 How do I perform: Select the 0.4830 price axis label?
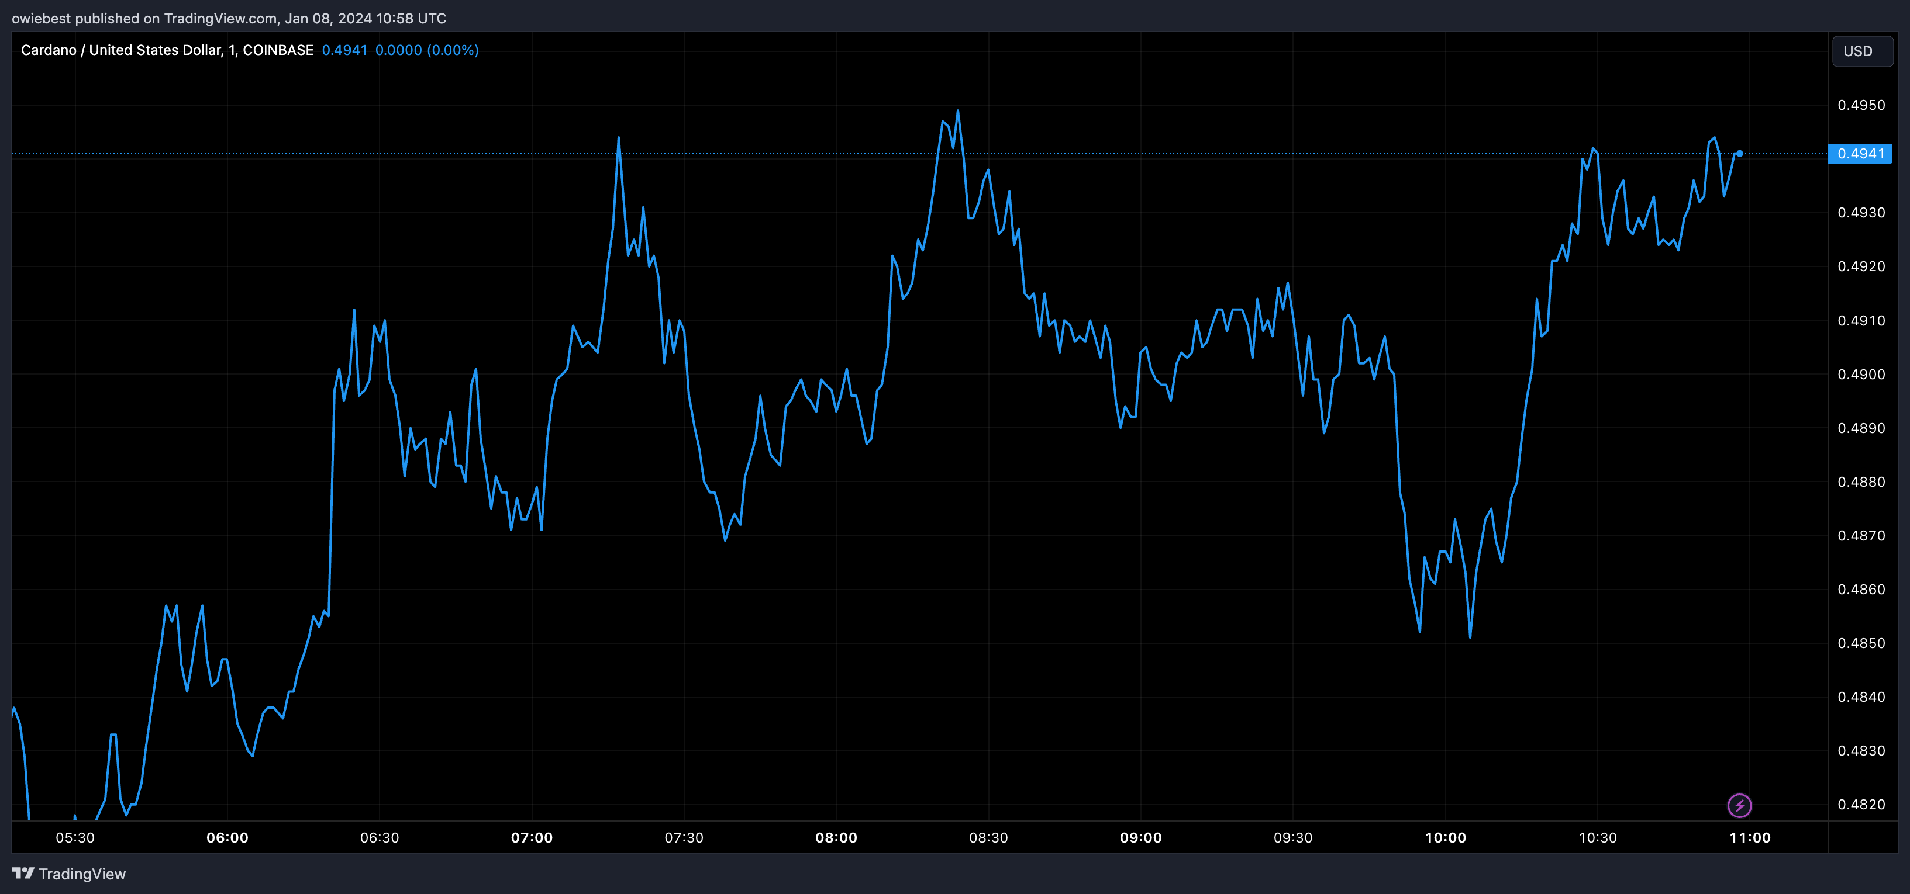(1861, 751)
